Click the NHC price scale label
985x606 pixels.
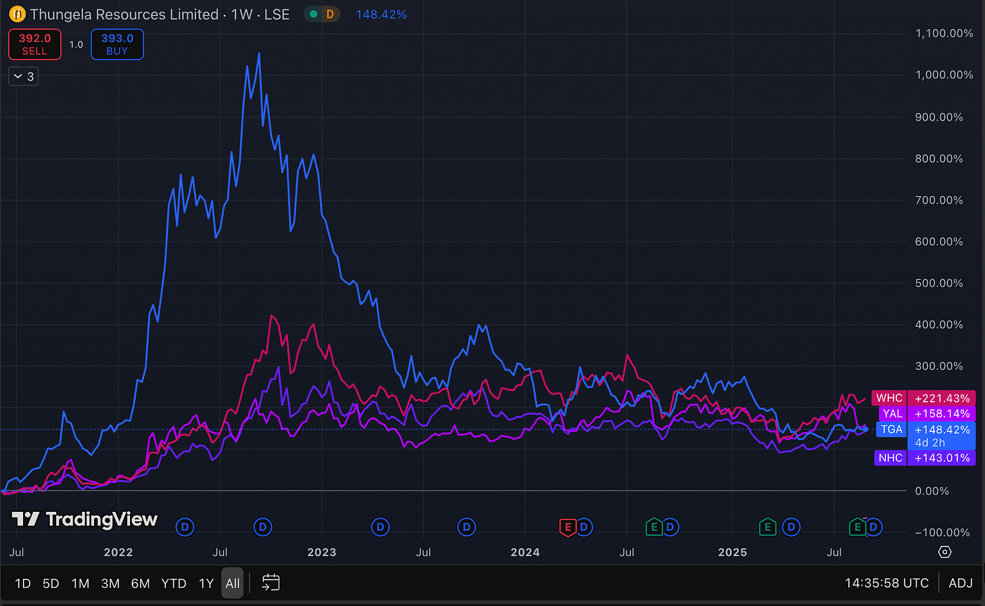pyautogui.click(x=890, y=458)
